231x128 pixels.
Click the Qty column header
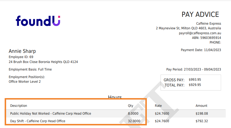(x=131, y=106)
